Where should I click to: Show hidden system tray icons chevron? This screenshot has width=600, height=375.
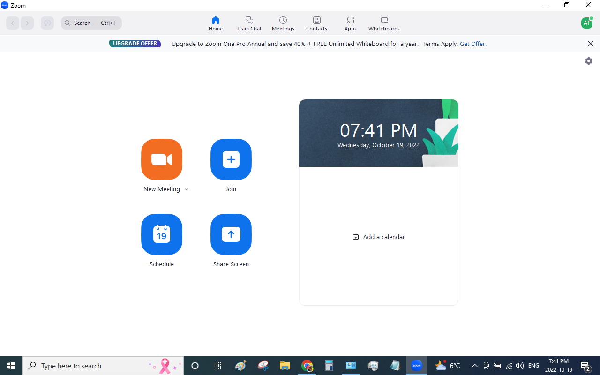tap(474, 366)
